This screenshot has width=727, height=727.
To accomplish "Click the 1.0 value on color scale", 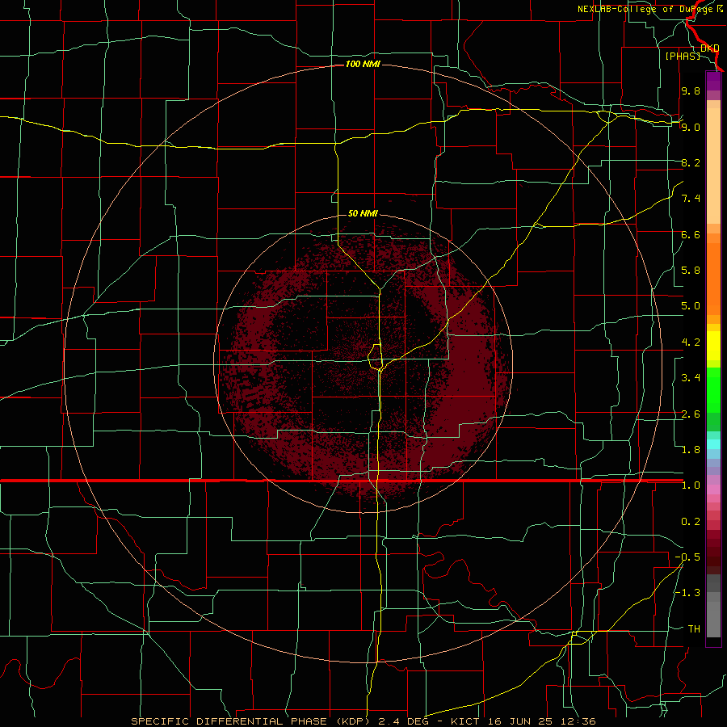I will pyautogui.click(x=691, y=485).
